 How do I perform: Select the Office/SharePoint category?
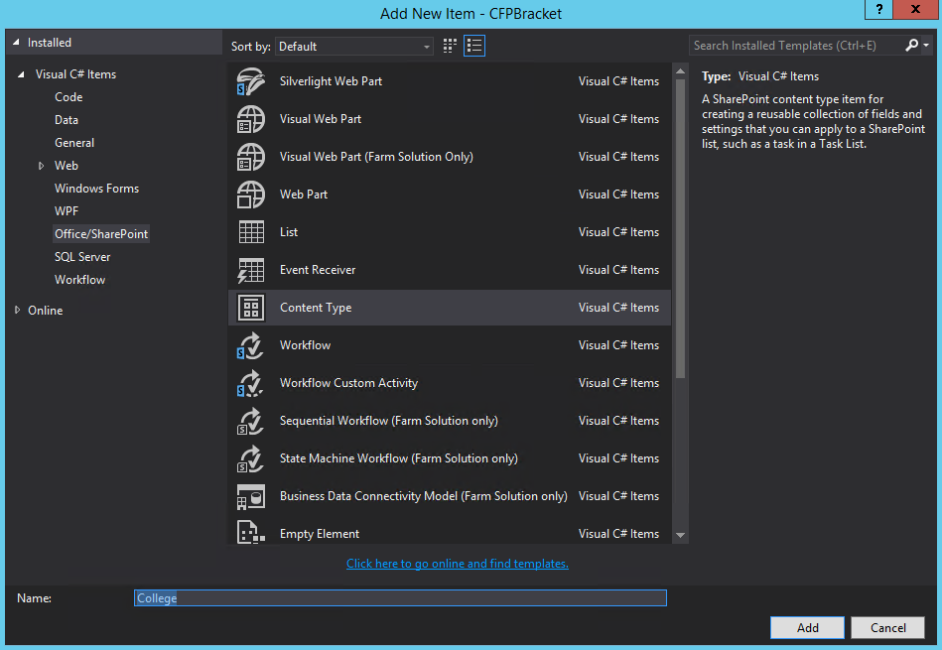click(x=101, y=234)
